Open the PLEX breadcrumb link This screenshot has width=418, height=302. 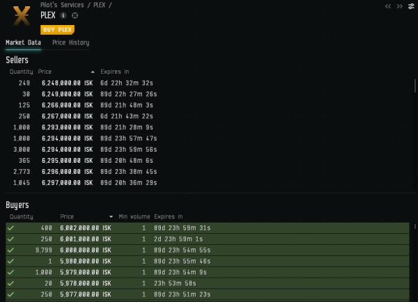(x=100, y=5)
